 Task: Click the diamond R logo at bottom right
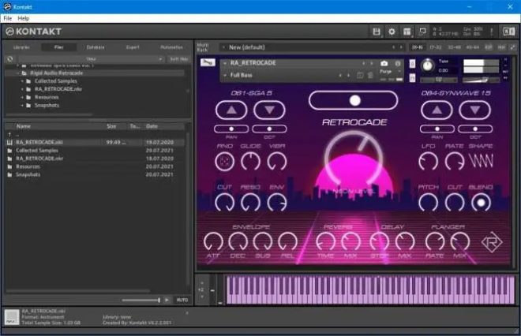(492, 242)
